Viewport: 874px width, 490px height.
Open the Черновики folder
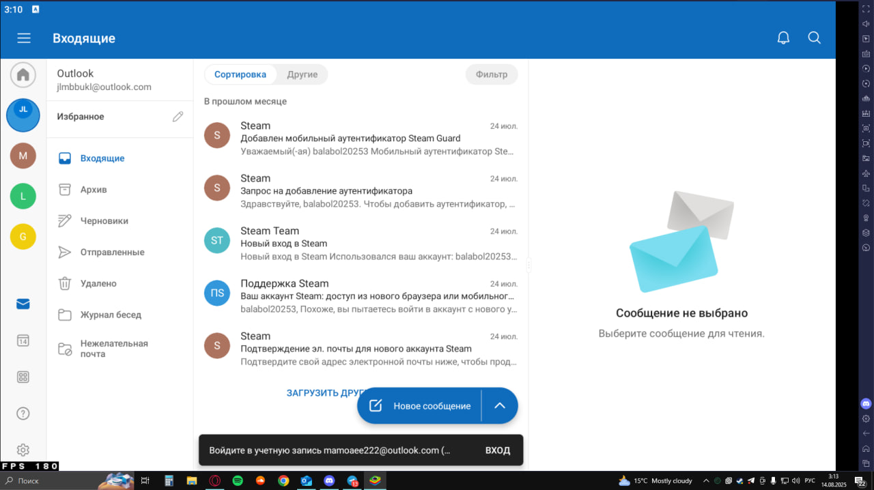click(x=120, y=221)
